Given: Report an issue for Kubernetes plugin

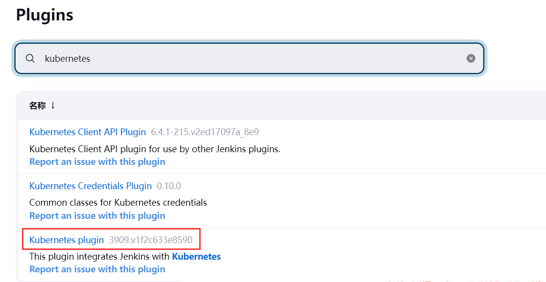Looking at the screenshot, I should pos(97,269).
